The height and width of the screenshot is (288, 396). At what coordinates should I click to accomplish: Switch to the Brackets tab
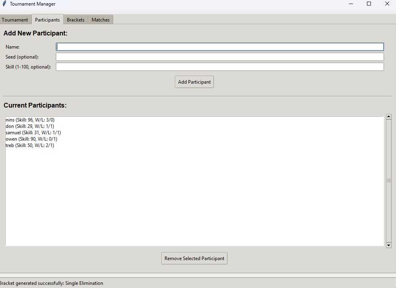pyautogui.click(x=75, y=19)
